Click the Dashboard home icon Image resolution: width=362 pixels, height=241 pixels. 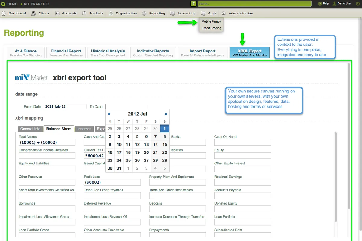[4, 13]
